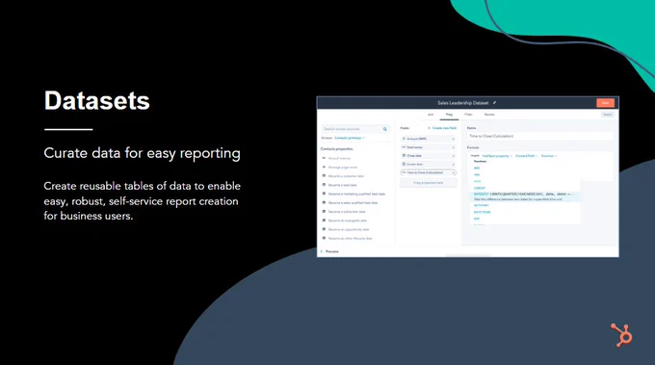
Task: Click the HubSpot sprocket logo
Action: (x=622, y=334)
